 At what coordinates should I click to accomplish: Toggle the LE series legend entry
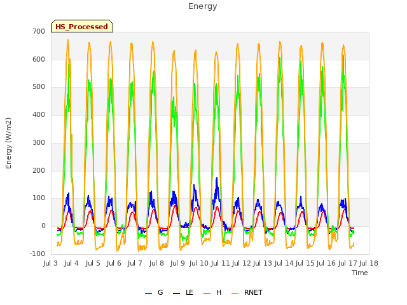click(x=183, y=292)
